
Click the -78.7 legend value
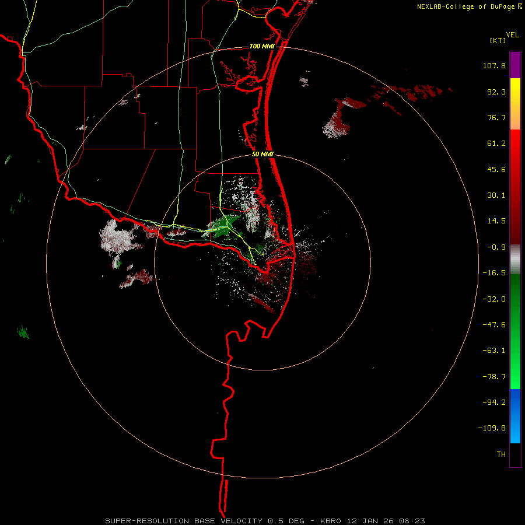point(494,377)
